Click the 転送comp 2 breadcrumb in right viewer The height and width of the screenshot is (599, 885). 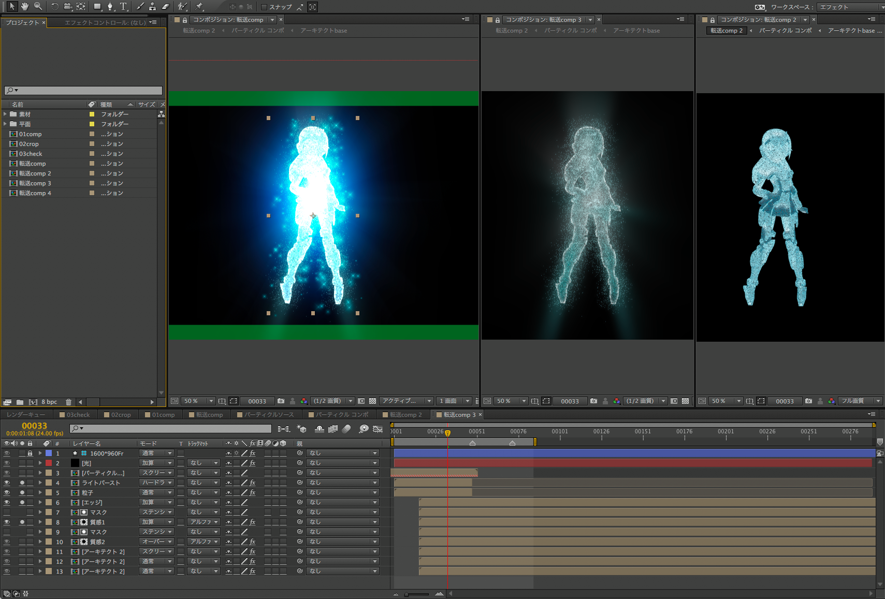726,31
